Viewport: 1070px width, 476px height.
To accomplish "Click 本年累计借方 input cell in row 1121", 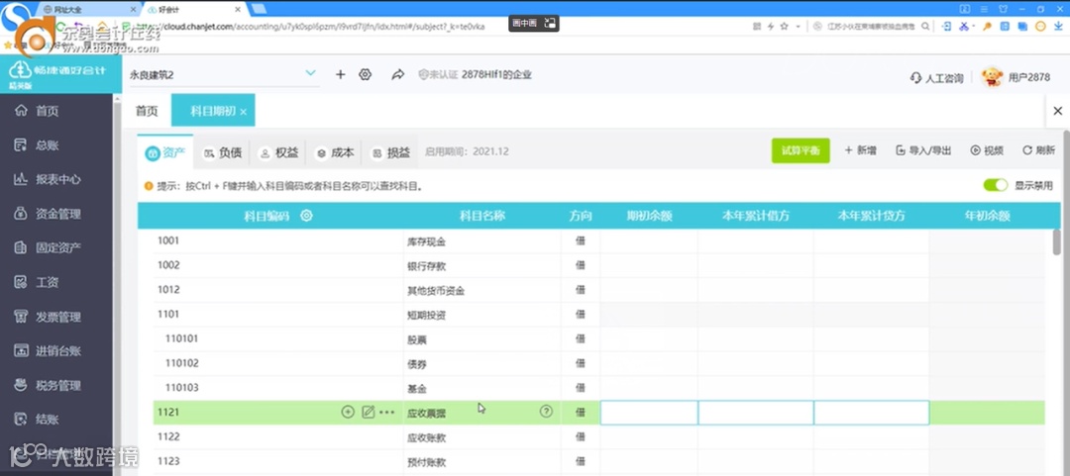I will point(756,413).
